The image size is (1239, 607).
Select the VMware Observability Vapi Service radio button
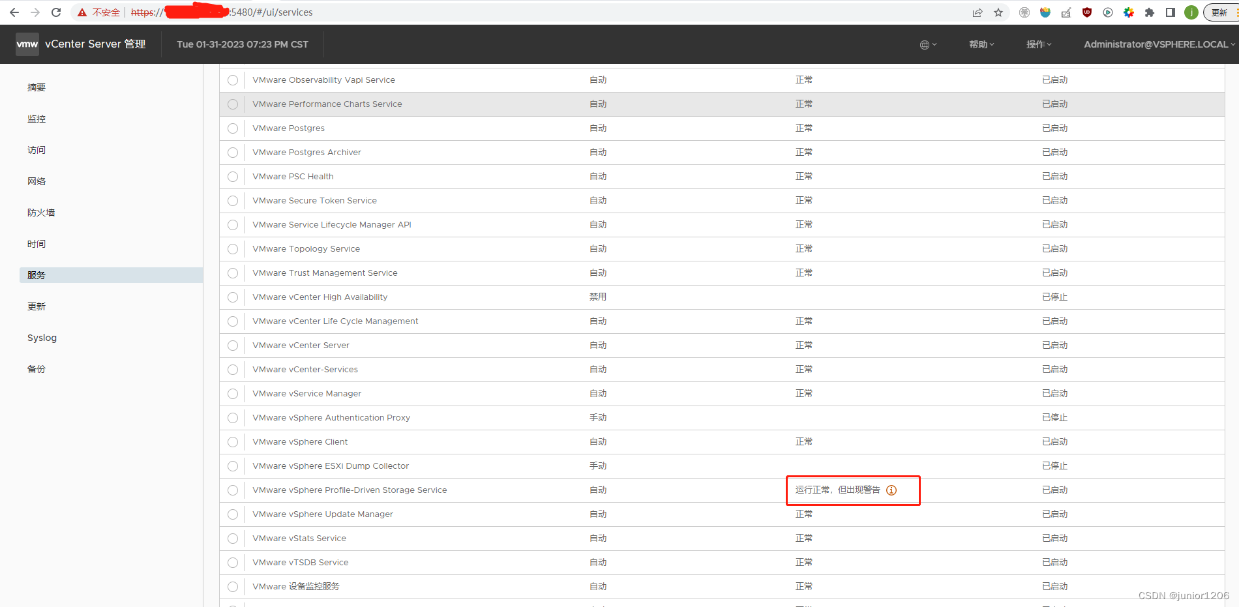pos(233,80)
